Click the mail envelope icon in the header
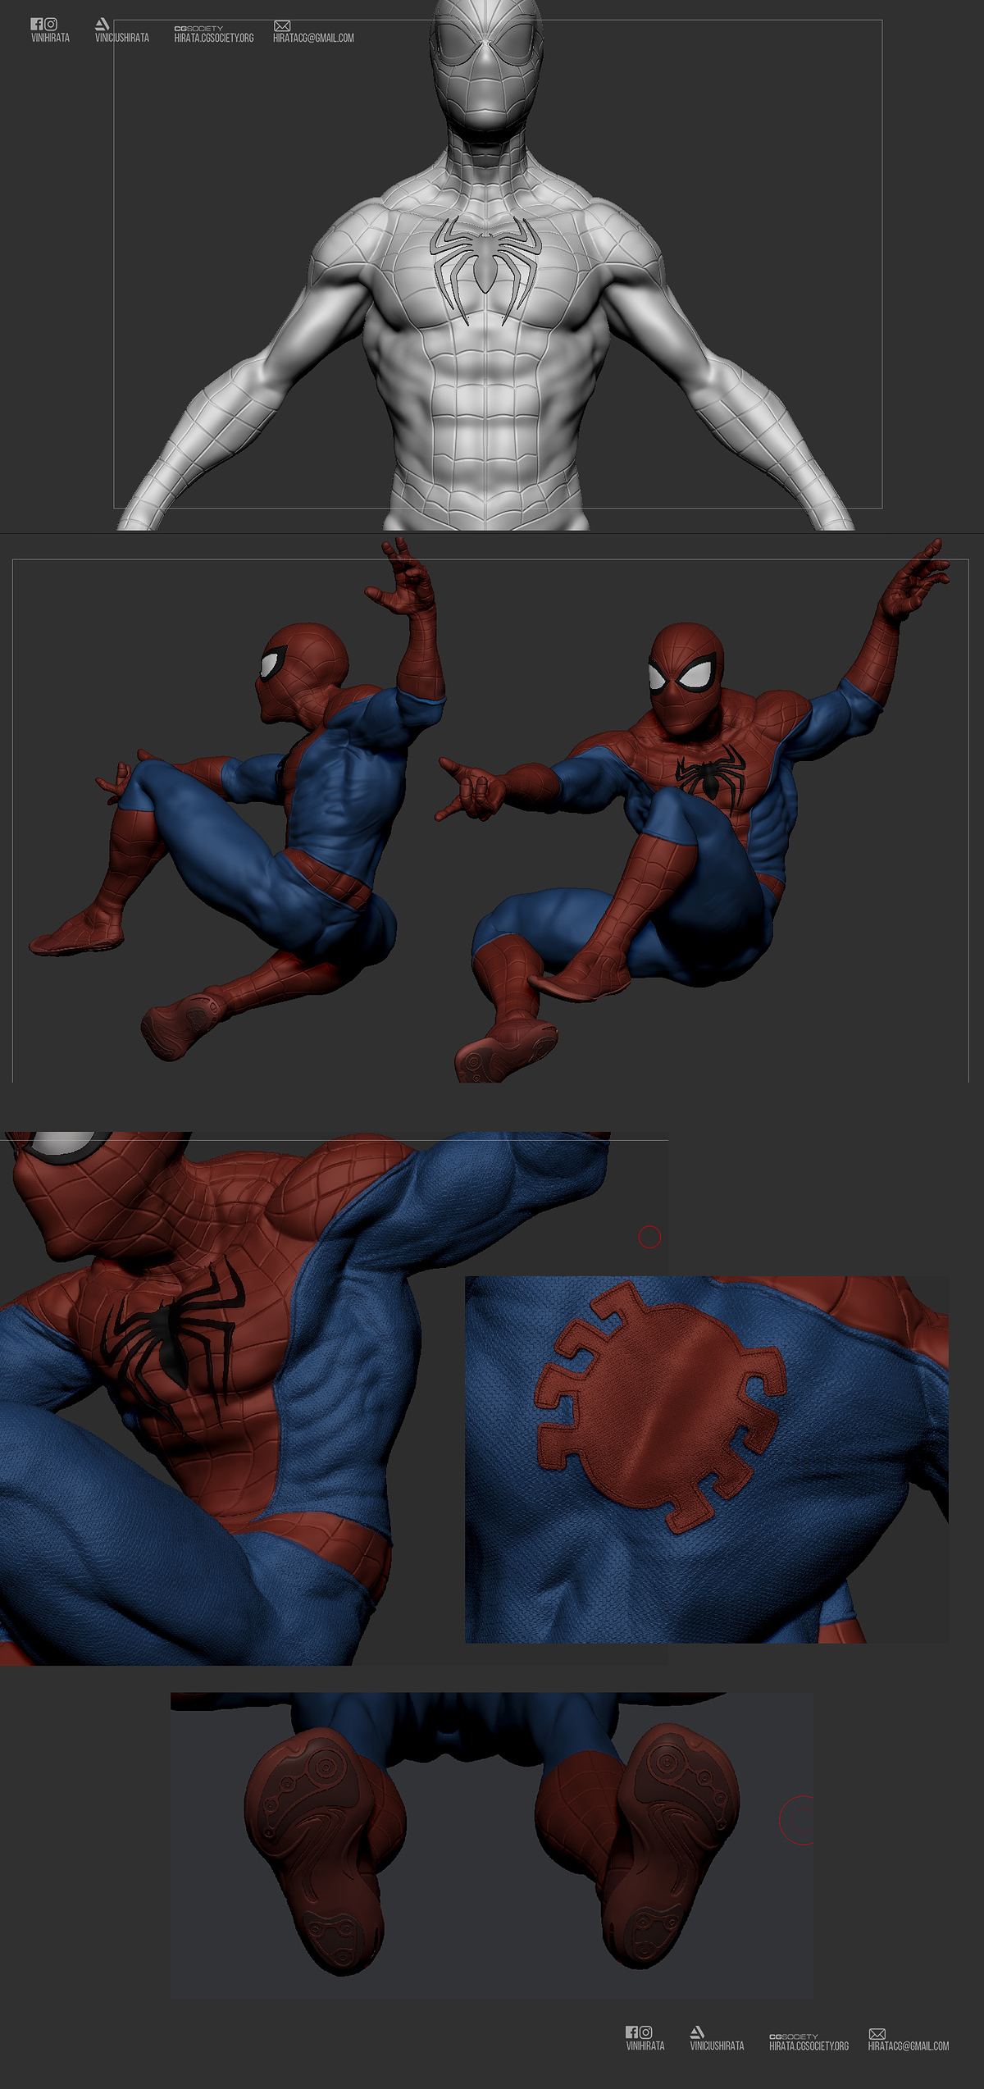Viewport: 984px width, 2089px height. pyautogui.click(x=282, y=26)
